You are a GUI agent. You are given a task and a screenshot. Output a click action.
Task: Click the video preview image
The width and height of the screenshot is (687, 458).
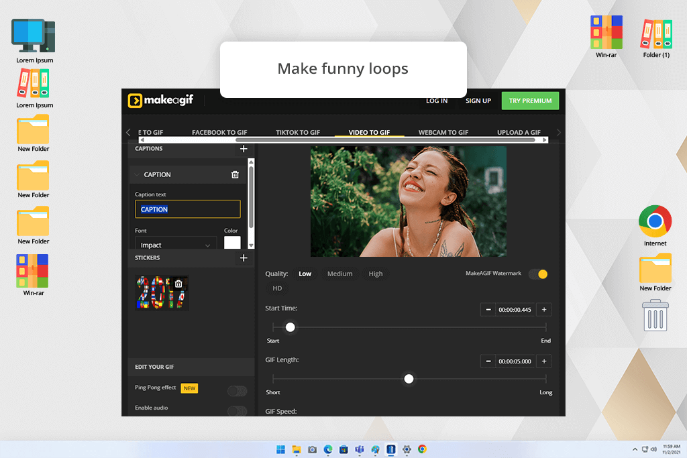click(409, 201)
